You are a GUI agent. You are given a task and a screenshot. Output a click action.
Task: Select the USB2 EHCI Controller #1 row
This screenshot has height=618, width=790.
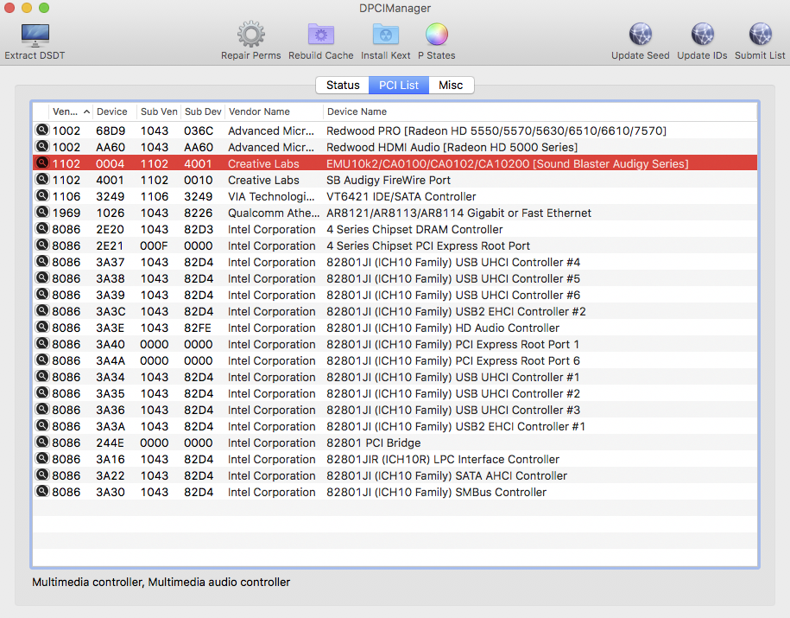(395, 426)
